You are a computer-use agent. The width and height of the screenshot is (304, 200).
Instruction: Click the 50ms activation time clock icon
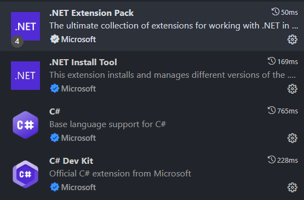click(x=276, y=12)
